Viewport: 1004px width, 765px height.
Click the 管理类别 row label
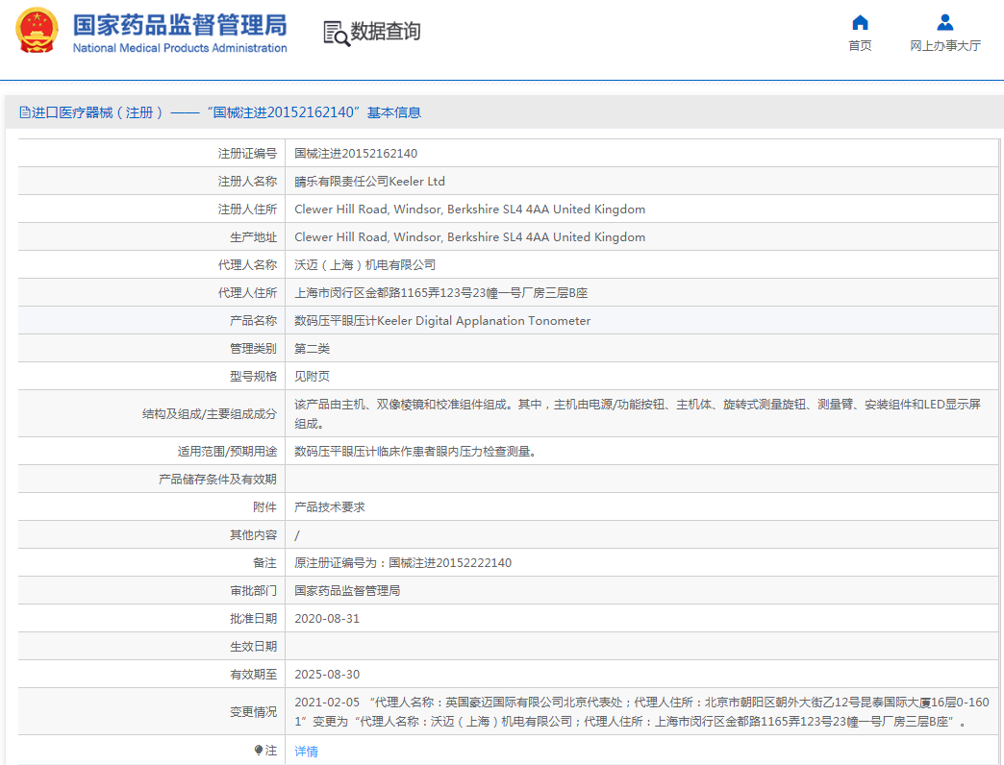[254, 349]
